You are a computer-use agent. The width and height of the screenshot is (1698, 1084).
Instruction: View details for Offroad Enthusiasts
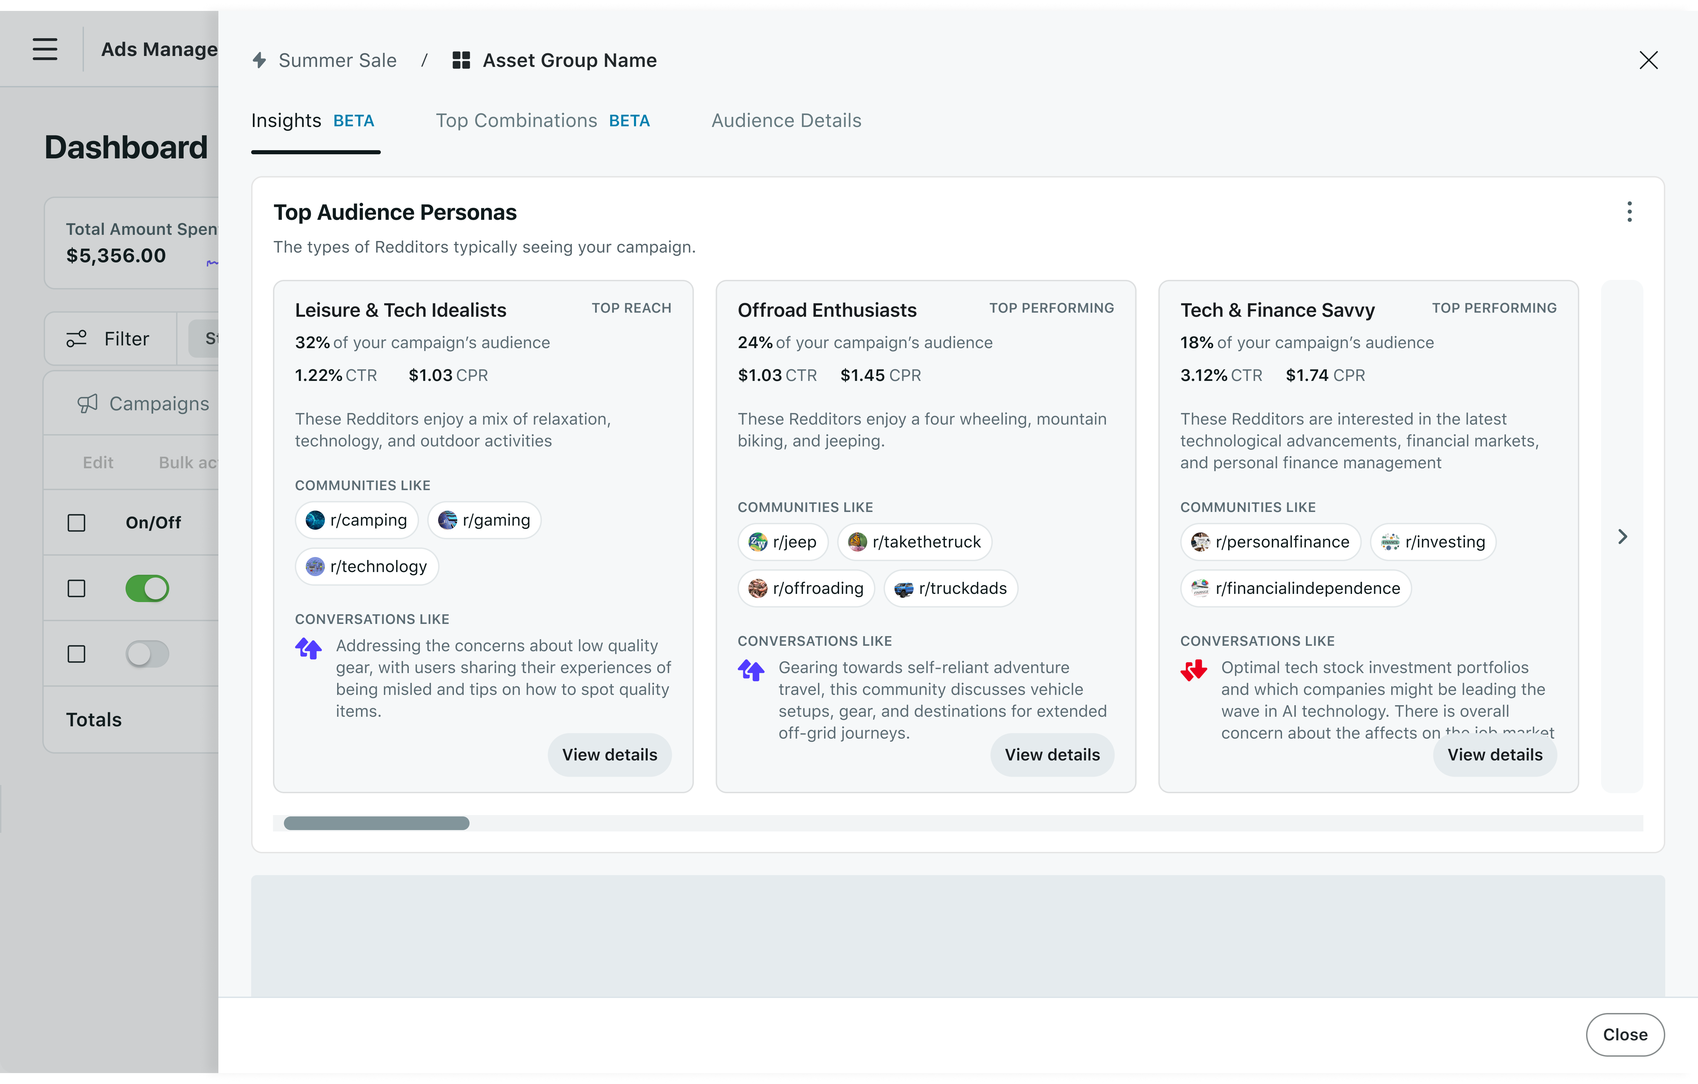[1051, 755]
